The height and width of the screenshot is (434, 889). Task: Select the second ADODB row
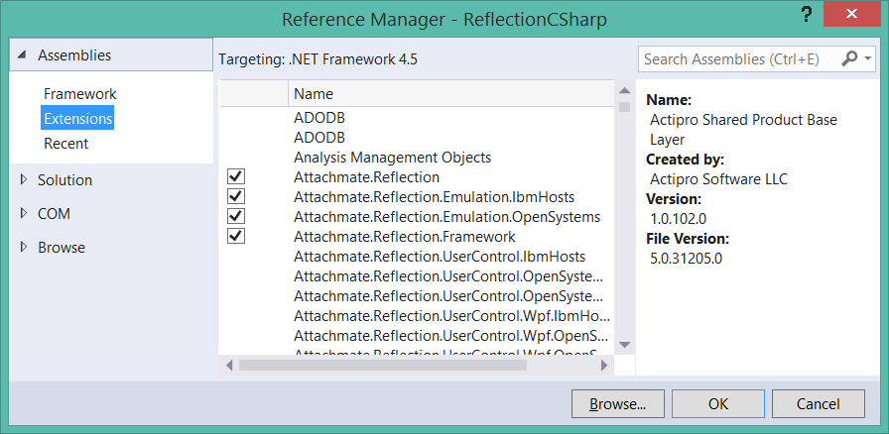416,137
